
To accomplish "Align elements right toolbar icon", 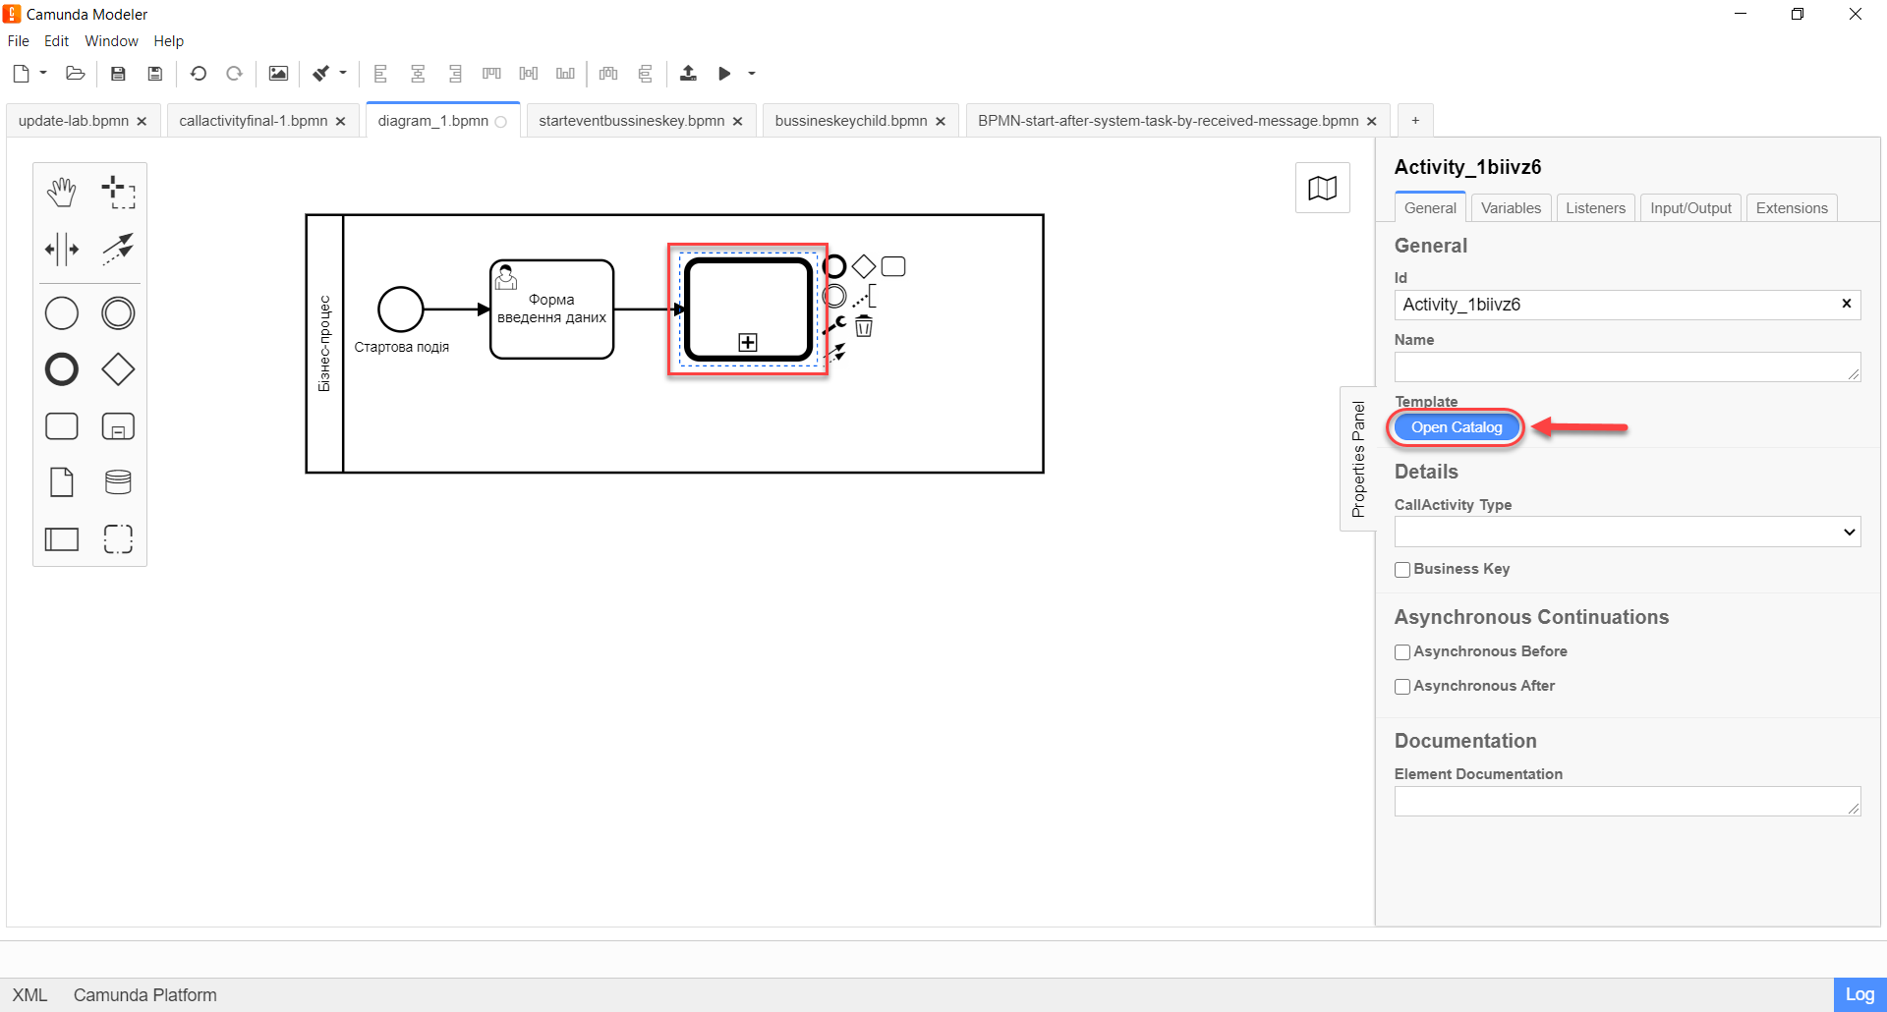I will (x=455, y=74).
